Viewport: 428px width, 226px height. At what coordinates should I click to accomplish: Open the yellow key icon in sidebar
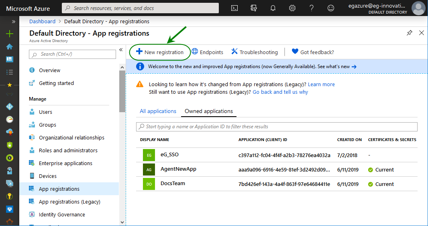pos(10,196)
